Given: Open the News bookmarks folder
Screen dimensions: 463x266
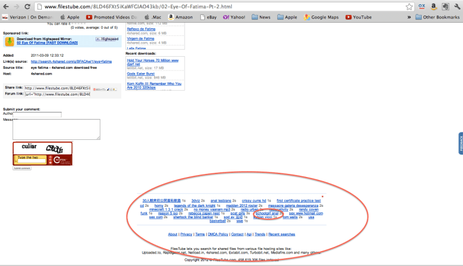Looking at the screenshot, I should 260,17.
